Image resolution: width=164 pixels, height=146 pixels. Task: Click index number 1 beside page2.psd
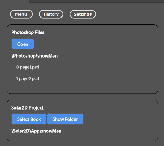17,79
